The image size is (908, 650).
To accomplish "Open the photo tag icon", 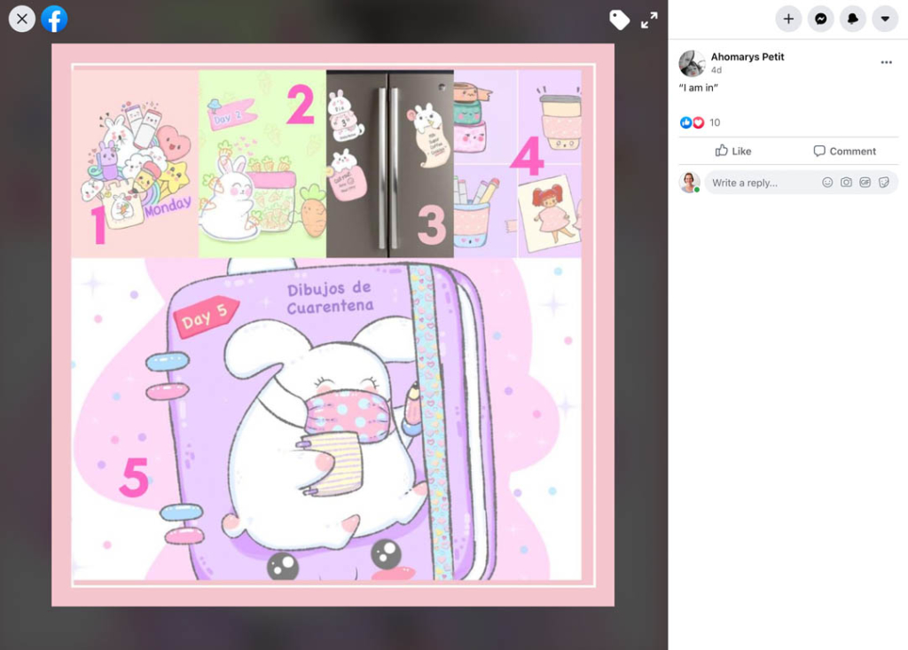I will (620, 20).
